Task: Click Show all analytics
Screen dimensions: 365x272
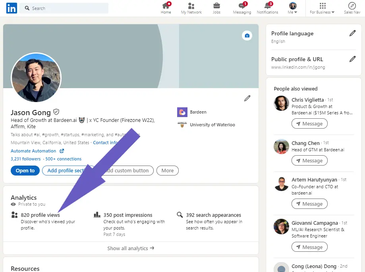Action: tap(131, 248)
